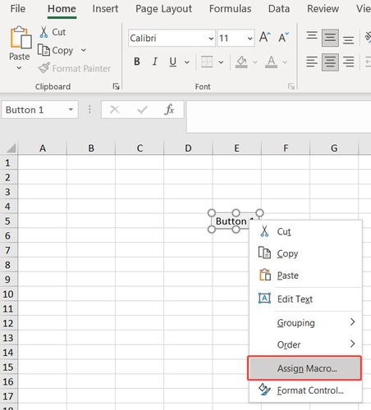This screenshot has width=371, height=410.
Task: Click the Home tab
Action: pos(62,9)
